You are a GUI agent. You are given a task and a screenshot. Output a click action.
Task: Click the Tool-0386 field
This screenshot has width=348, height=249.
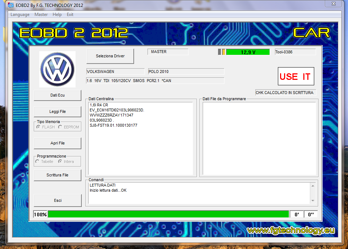pyautogui.click(x=295, y=52)
